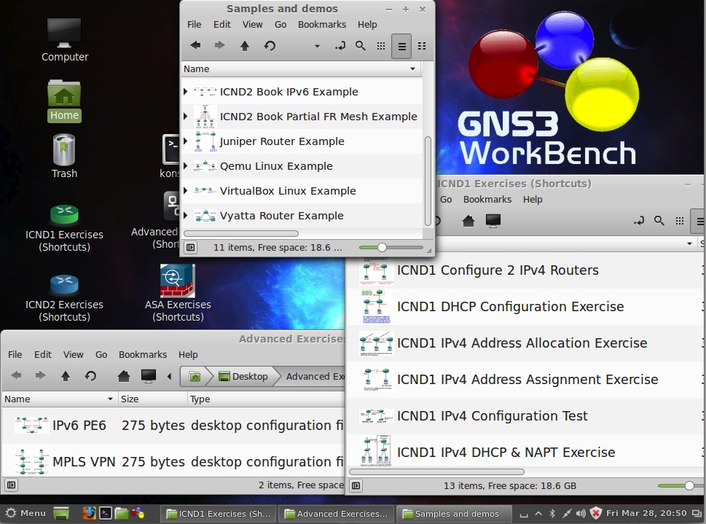The image size is (706, 524).
Task: Open Bookmarks menu in Samples and demos window
Action: (321, 24)
